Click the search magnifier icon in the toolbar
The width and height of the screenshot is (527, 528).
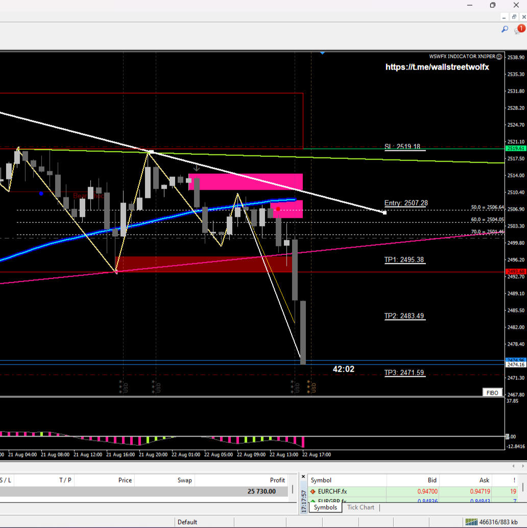tap(505, 30)
